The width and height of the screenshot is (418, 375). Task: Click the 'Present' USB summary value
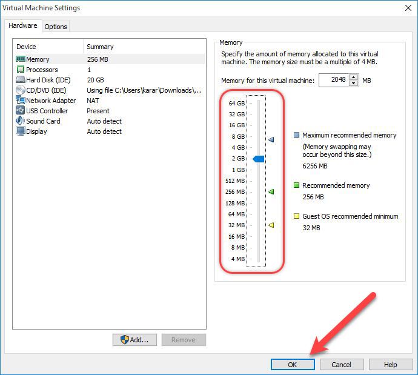click(98, 111)
